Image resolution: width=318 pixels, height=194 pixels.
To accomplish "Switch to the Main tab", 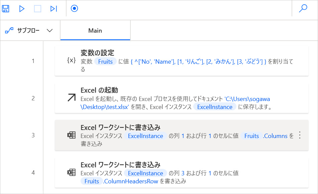I will click(x=95, y=31).
